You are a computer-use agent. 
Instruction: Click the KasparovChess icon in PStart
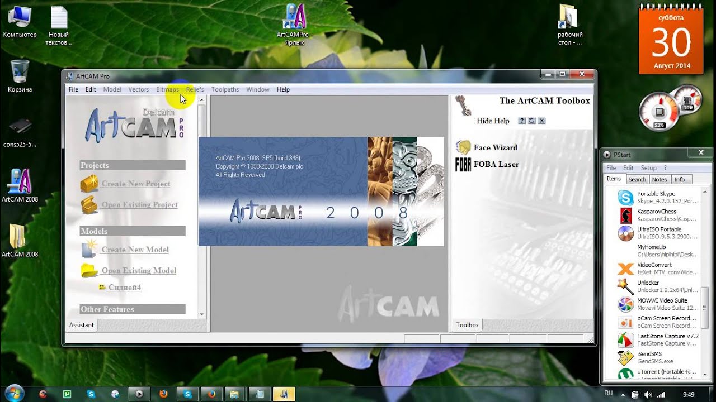click(x=625, y=215)
